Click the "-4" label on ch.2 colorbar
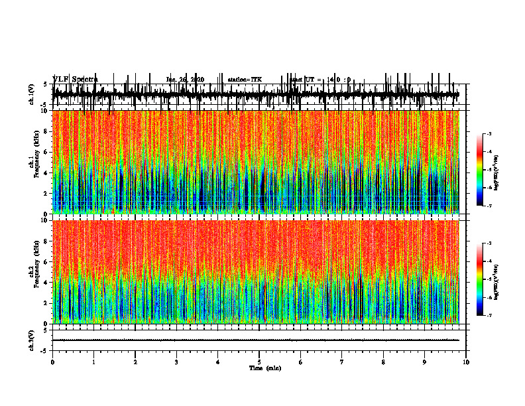Viewport: 525px width, 406px height. [489, 261]
